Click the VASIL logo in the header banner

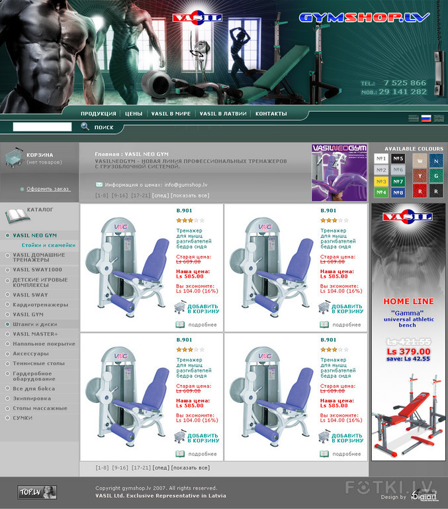tap(197, 17)
